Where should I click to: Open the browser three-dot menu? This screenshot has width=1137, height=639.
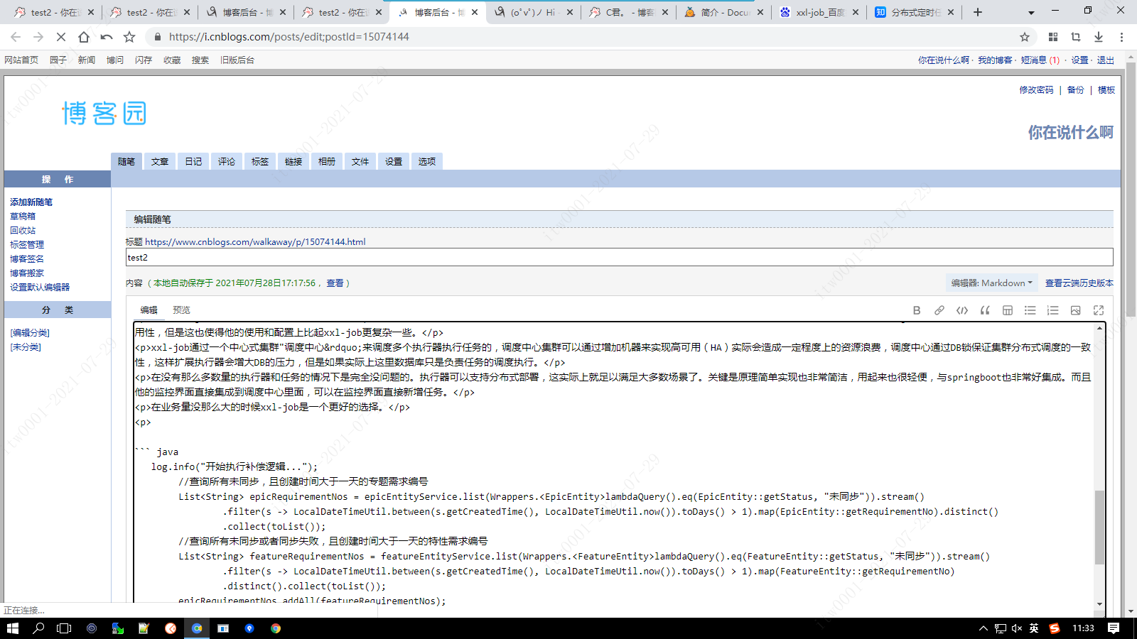pyautogui.click(x=1121, y=37)
